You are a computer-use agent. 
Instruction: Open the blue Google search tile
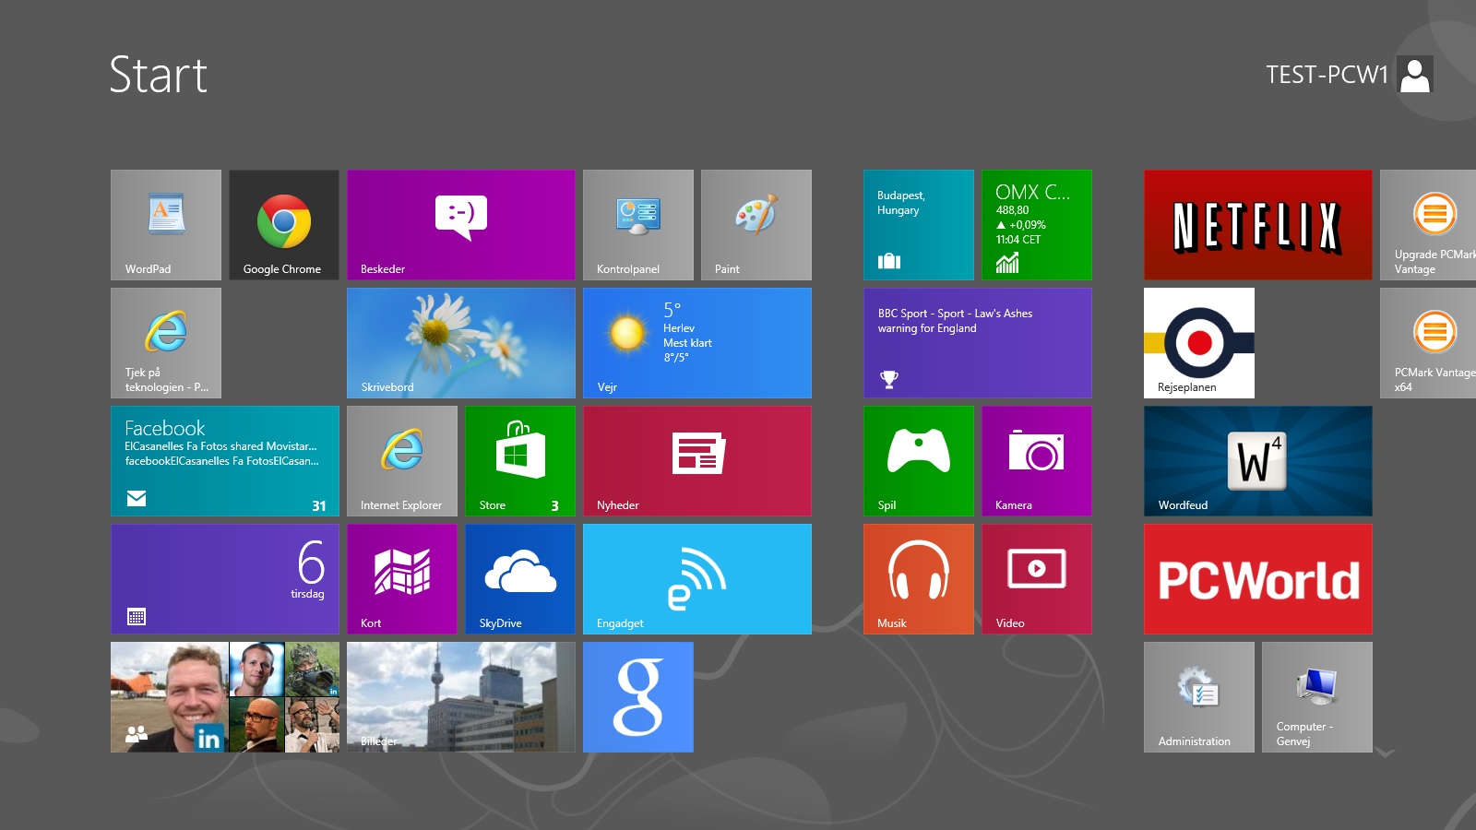[x=637, y=696]
